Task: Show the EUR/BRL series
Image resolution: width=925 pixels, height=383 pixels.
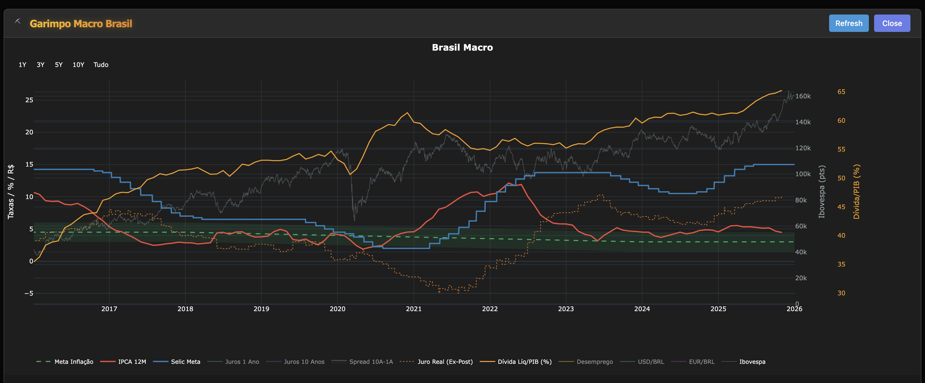Action: pyautogui.click(x=701, y=362)
